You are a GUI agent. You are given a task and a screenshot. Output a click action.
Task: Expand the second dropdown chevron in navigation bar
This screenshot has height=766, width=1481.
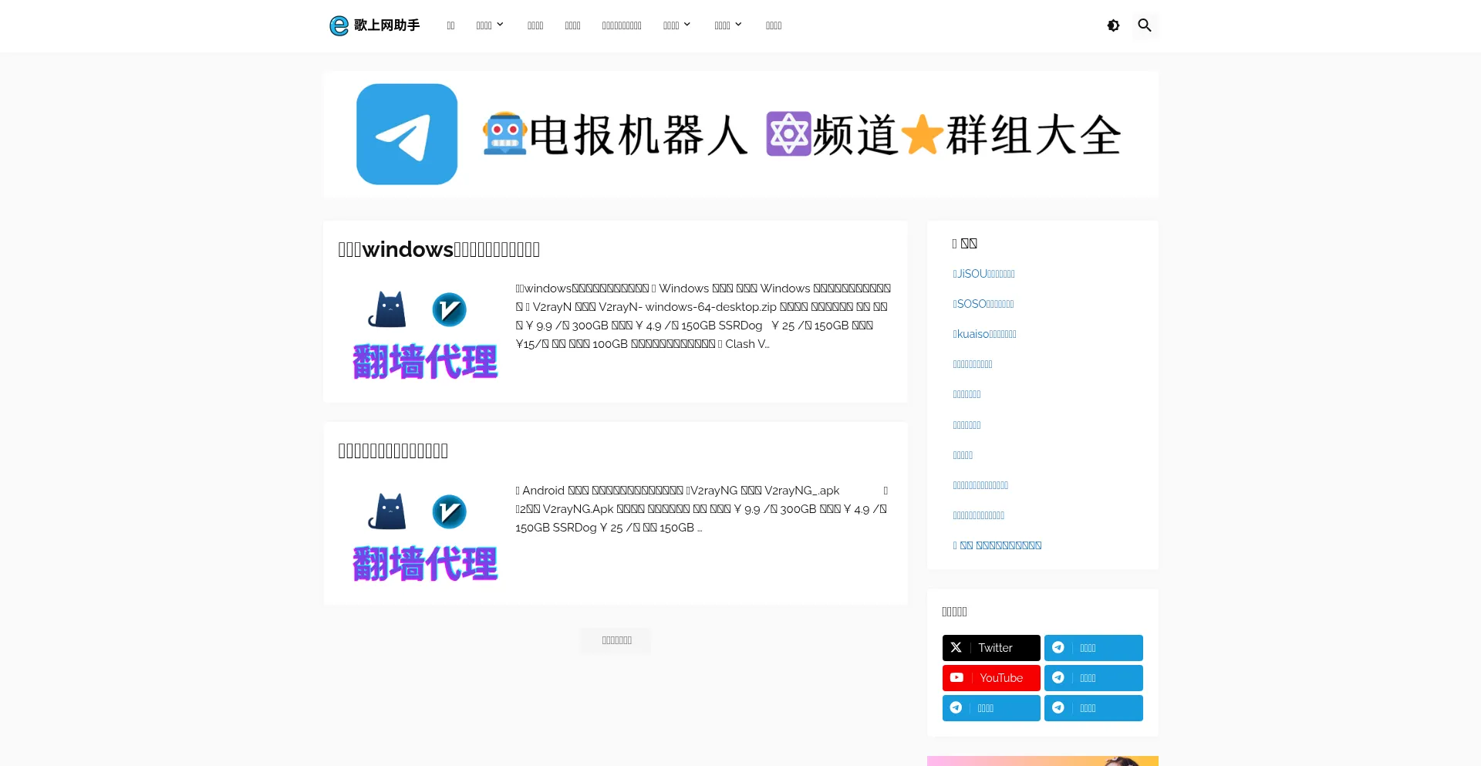(x=687, y=25)
